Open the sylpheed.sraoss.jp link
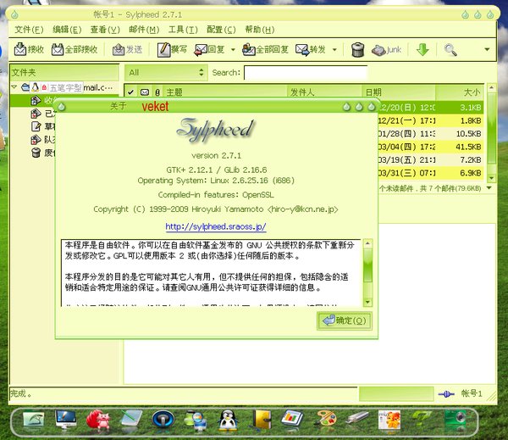The width and height of the screenshot is (508, 440). click(x=216, y=226)
